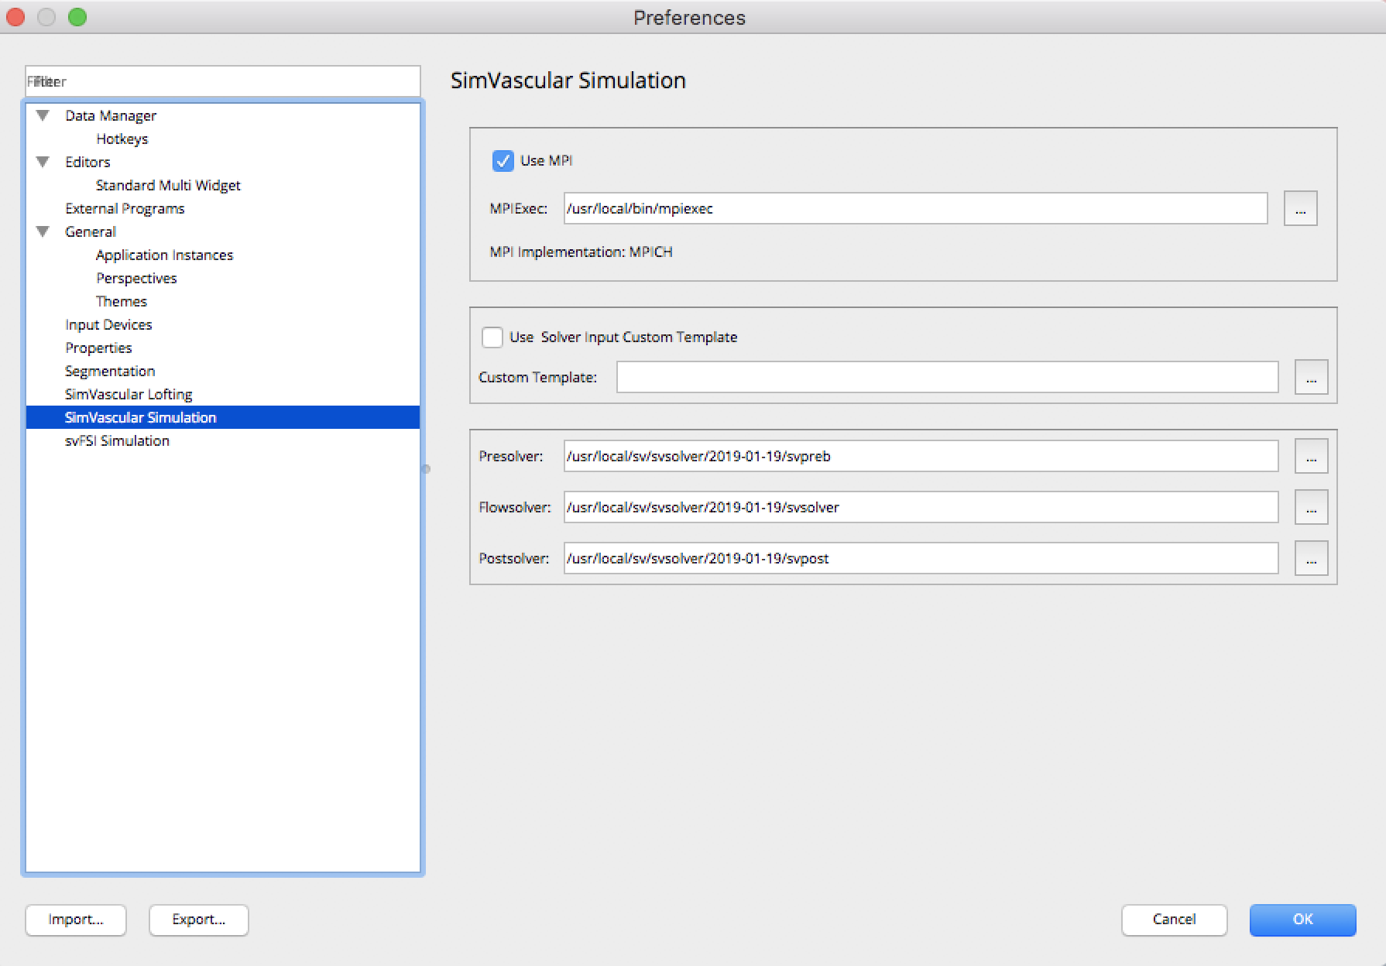Screen dimensions: 1386x966
Task: Click inside the Filter search field
Action: [222, 81]
